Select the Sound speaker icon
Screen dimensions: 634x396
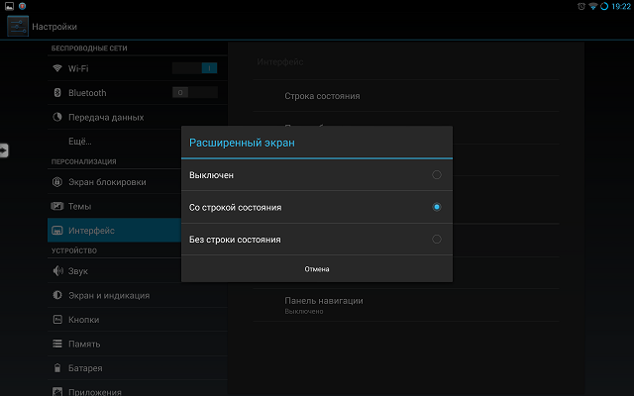coord(58,271)
